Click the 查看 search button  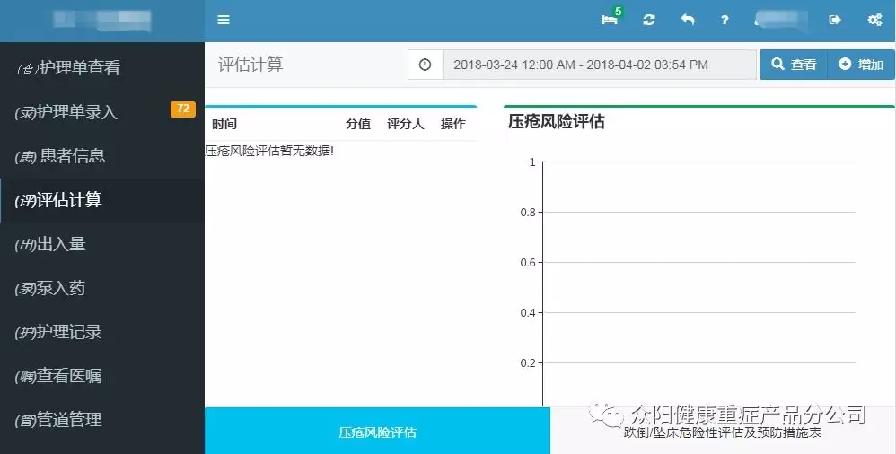pos(794,65)
